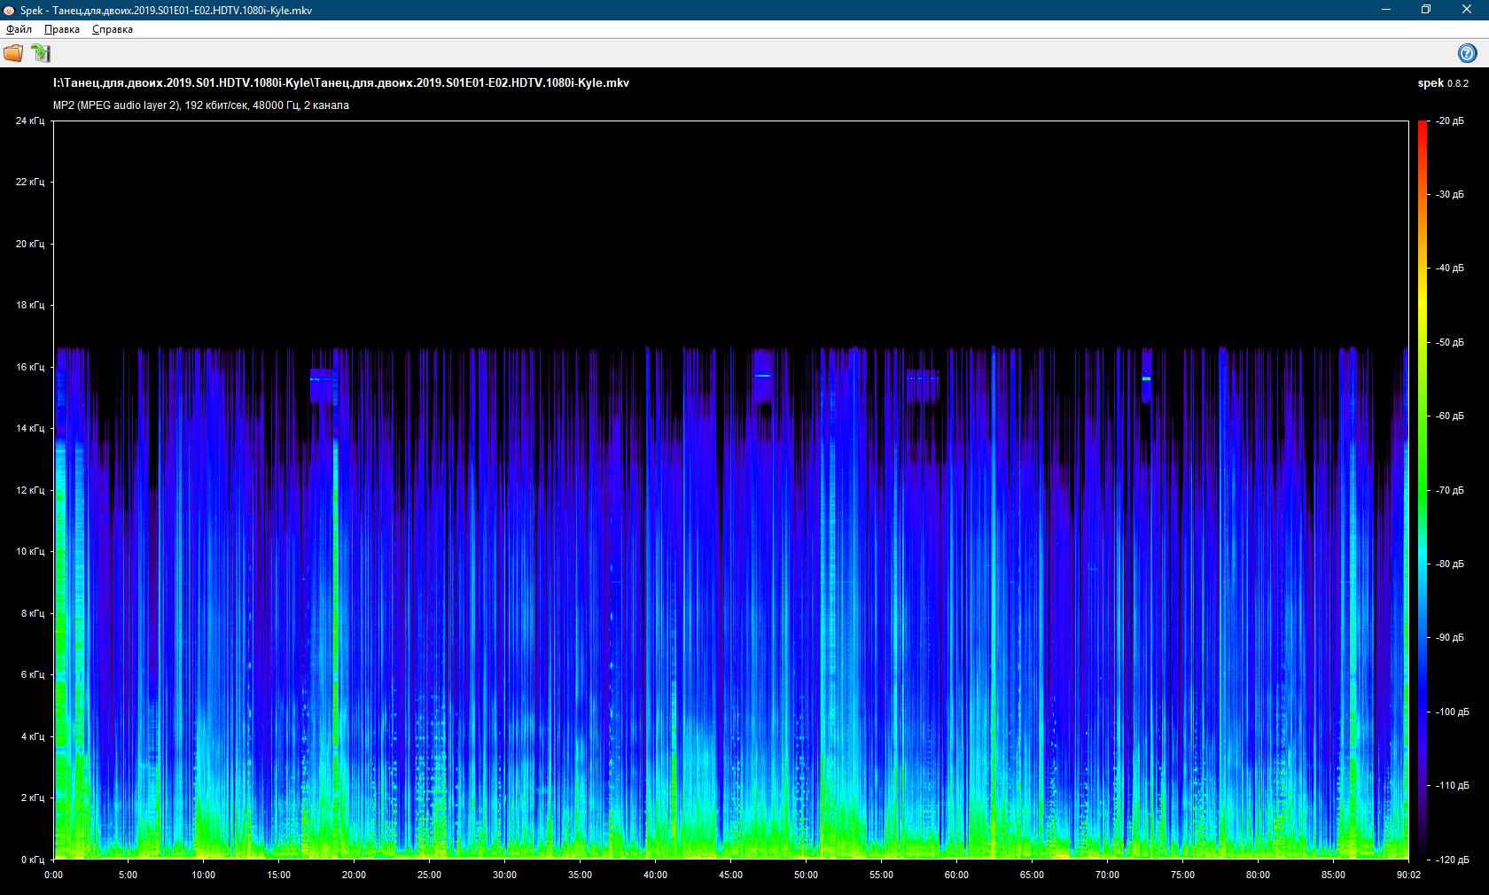Click the 90:02 end time label
The image size is (1489, 895).
click(x=1408, y=875)
